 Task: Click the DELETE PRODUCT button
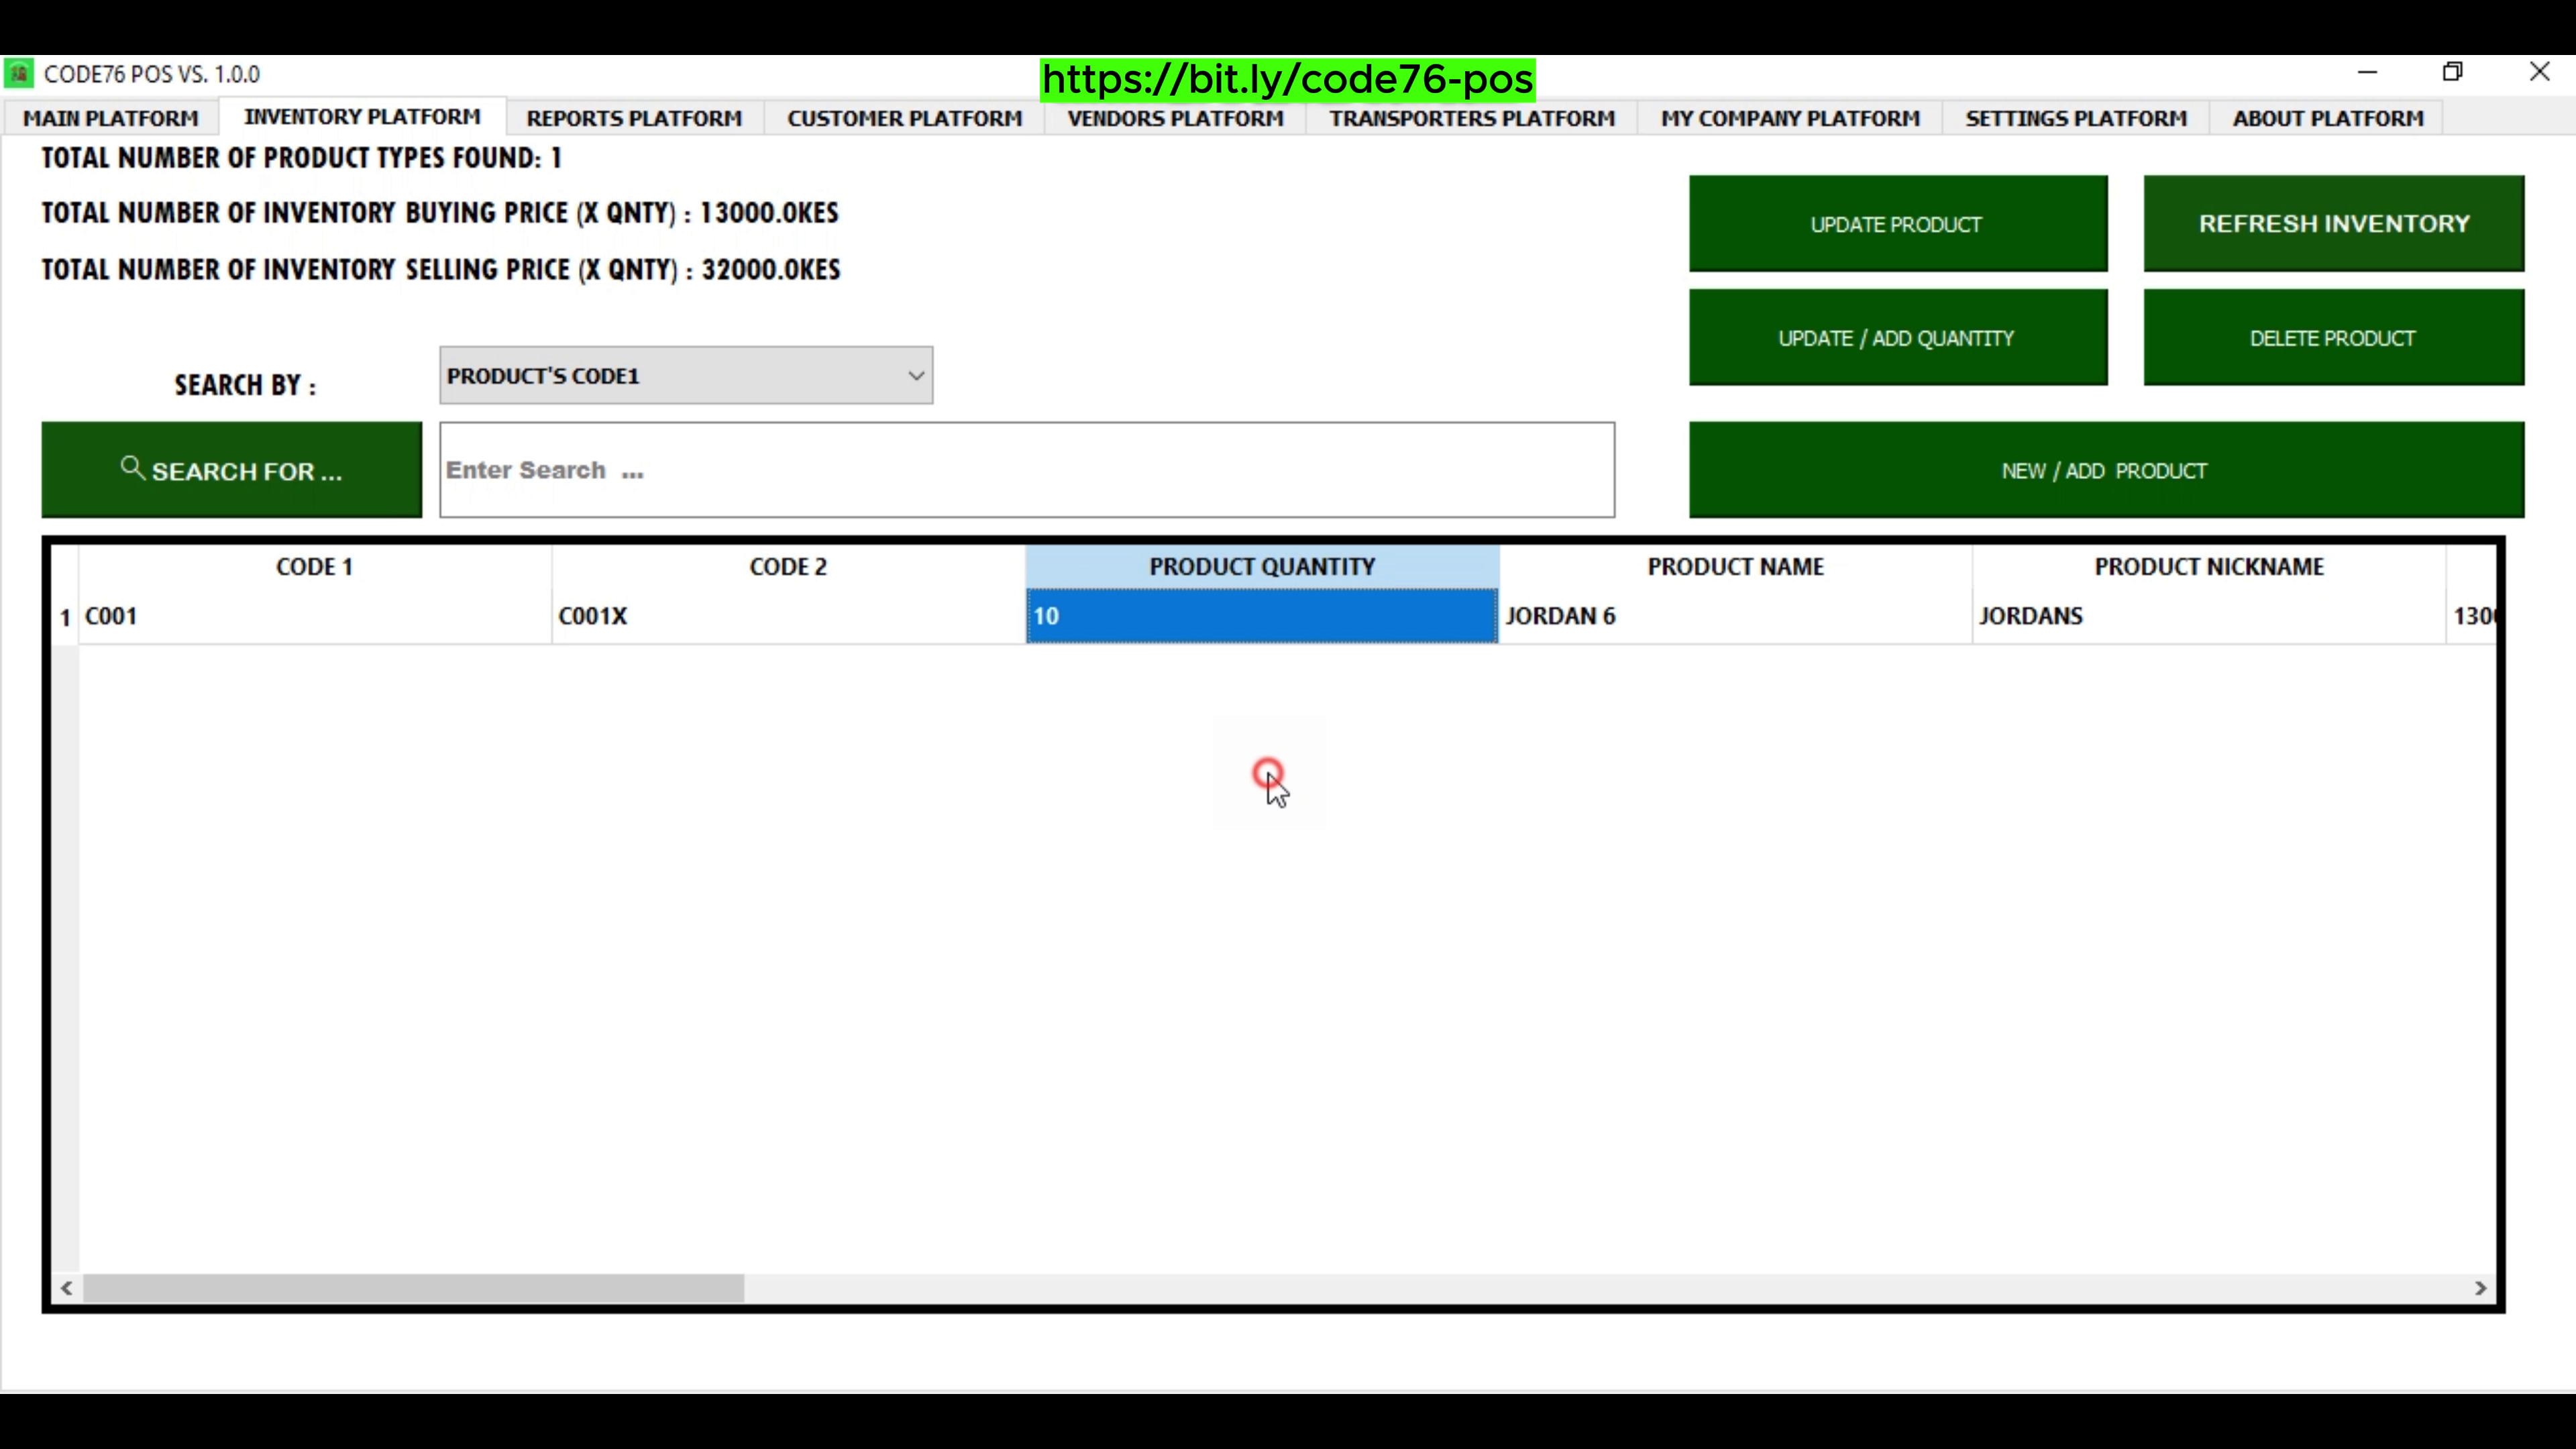[2333, 338]
